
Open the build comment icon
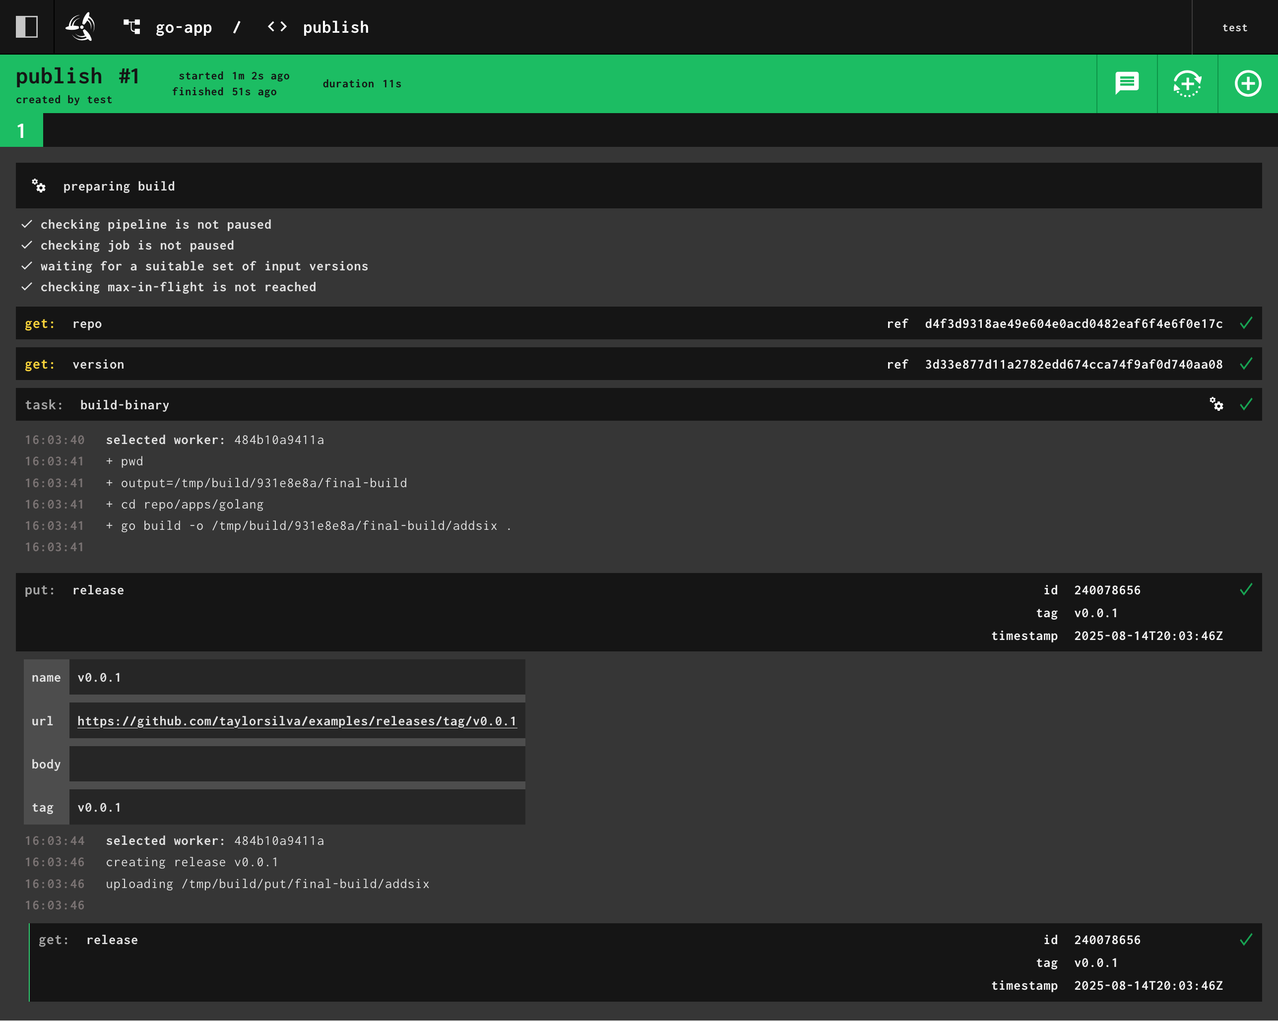pos(1126,84)
